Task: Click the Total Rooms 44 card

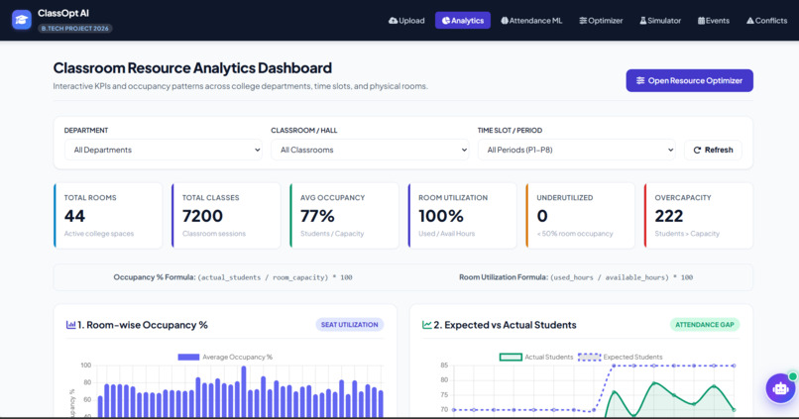Action: click(x=108, y=216)
